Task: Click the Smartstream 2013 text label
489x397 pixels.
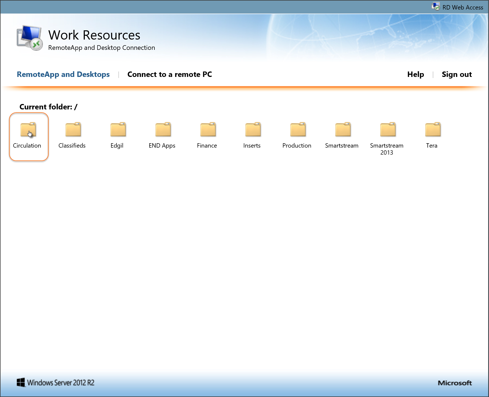Action: (x=387, y=149)
